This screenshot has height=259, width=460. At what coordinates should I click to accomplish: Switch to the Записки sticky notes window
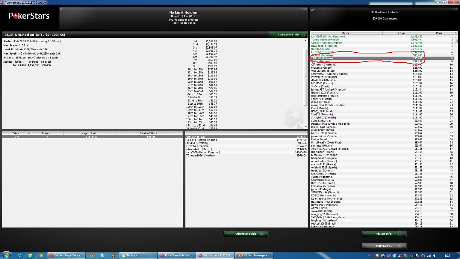click(x=138, y=255)
